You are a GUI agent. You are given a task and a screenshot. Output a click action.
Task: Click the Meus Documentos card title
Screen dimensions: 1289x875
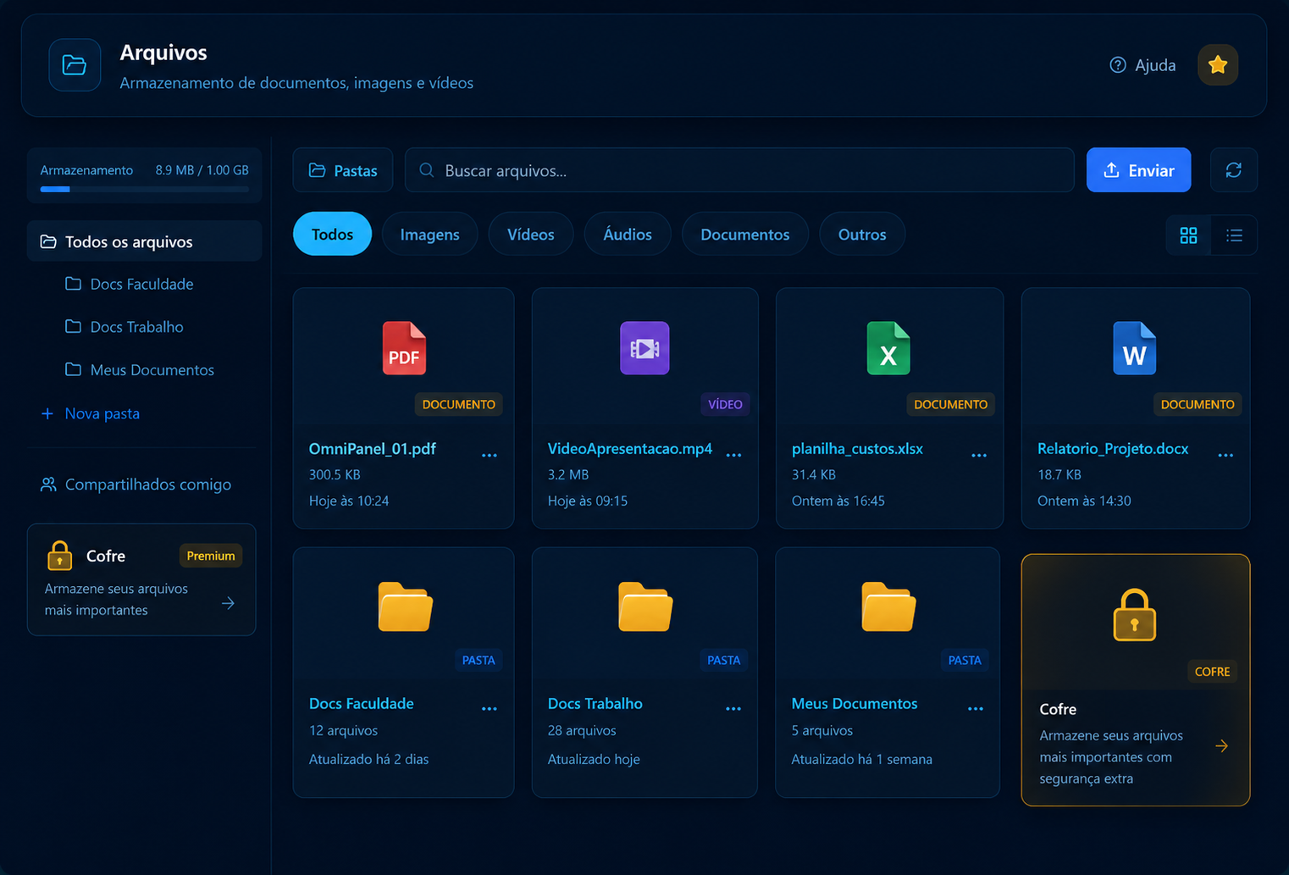tap(855, 704)
